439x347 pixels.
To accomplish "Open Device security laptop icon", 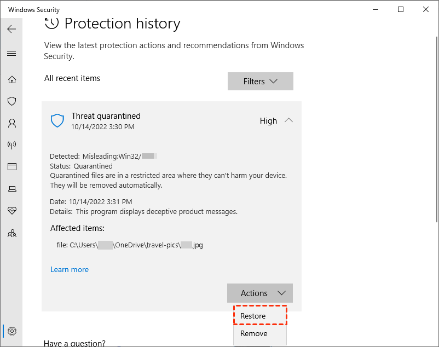I will click(x=11, y=189).
